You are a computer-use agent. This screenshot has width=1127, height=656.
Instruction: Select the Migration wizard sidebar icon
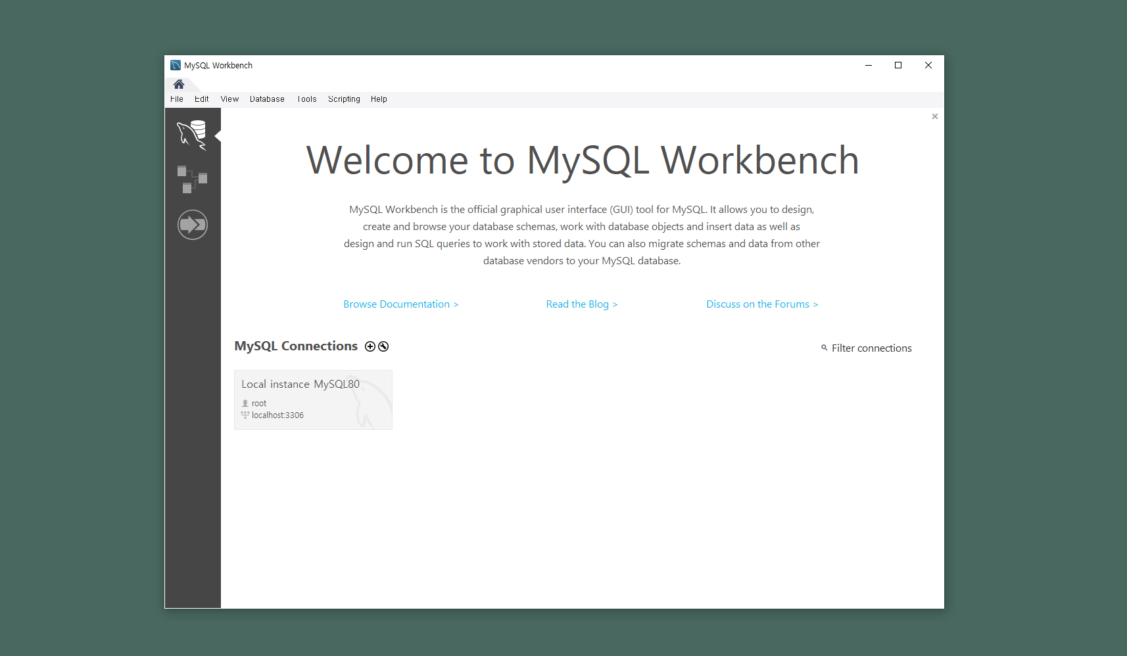193,225
